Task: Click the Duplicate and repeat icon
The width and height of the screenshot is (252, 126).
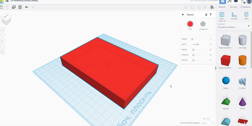Action: [x=14, y=7]
